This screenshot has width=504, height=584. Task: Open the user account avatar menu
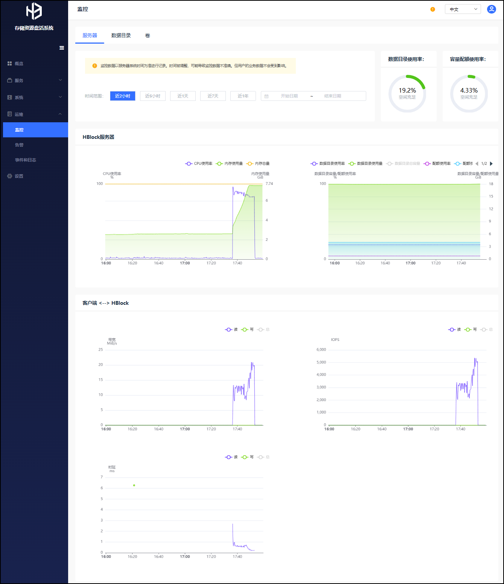click(491, 9)
